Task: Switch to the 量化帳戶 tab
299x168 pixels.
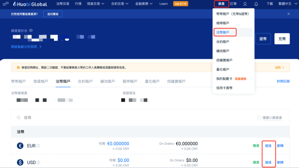Action: pos(152,81)
